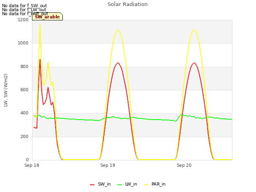The width and height of the screenshot is (256, 192).
Task: Click the red SW_in legend color marker
Action: (92, 185)
